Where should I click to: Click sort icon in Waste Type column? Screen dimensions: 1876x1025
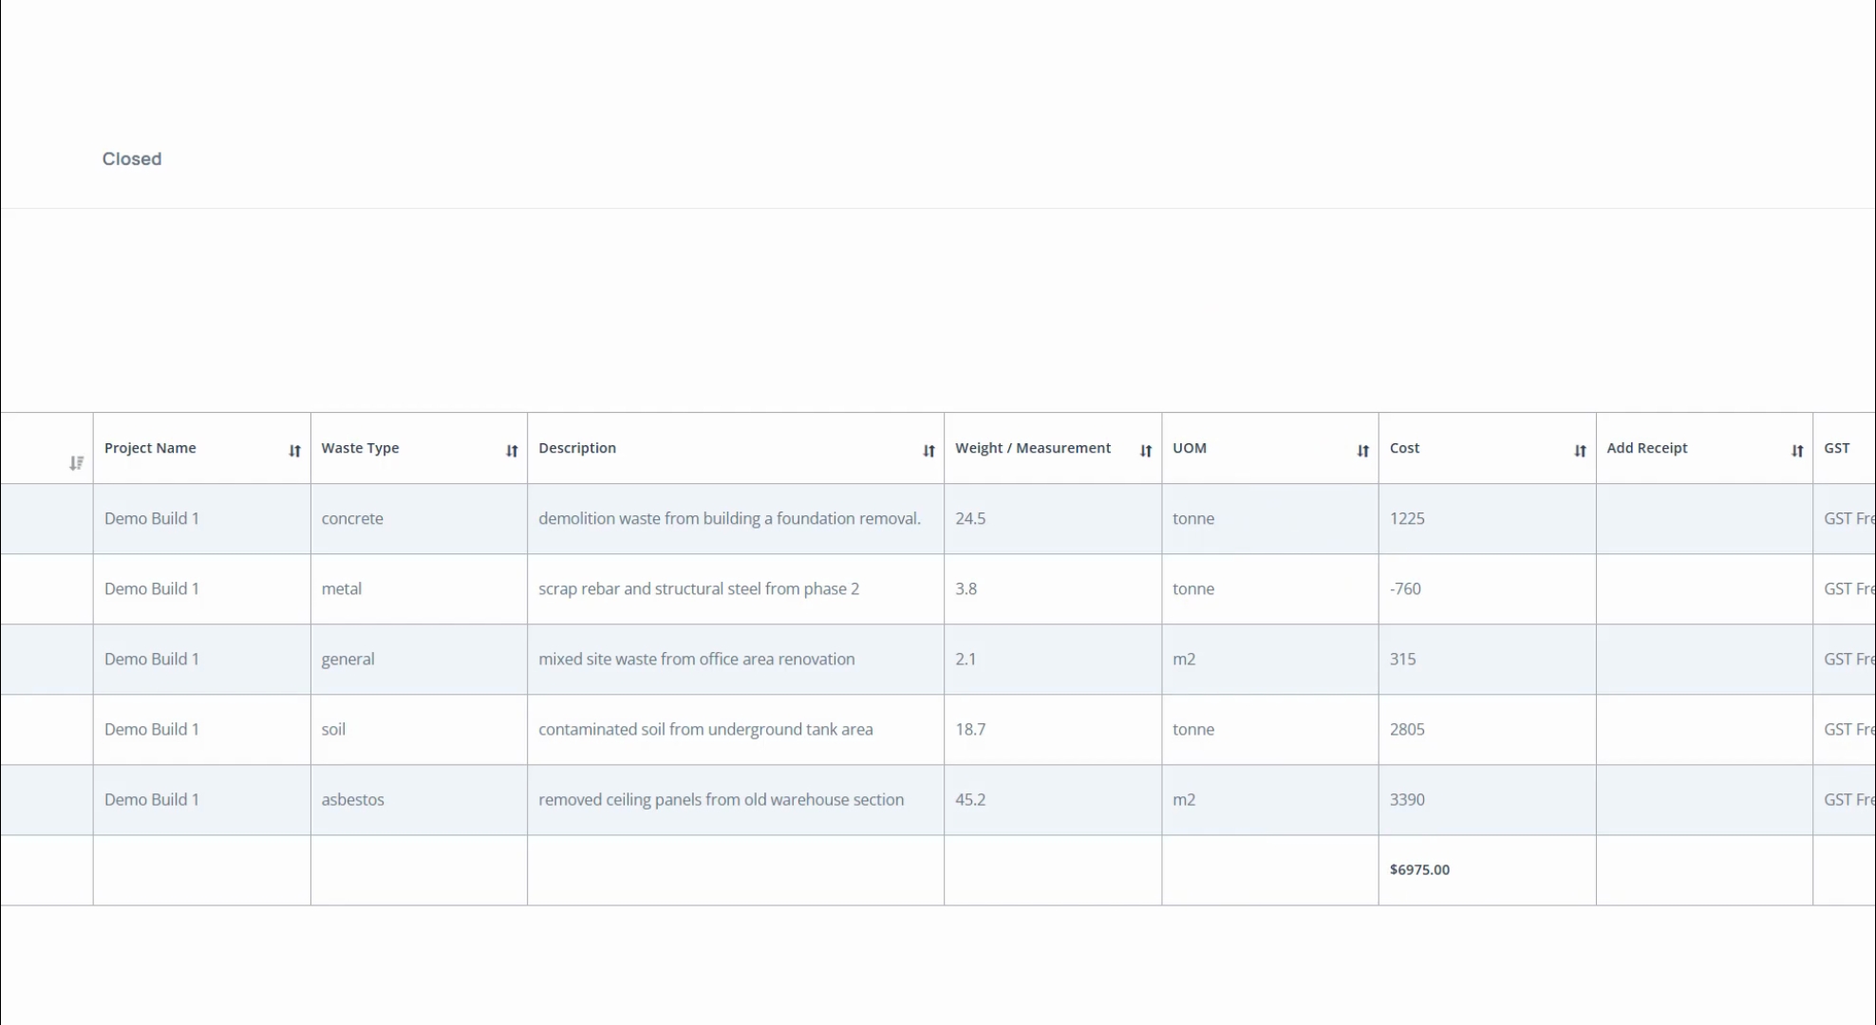[x=512, y=451]
